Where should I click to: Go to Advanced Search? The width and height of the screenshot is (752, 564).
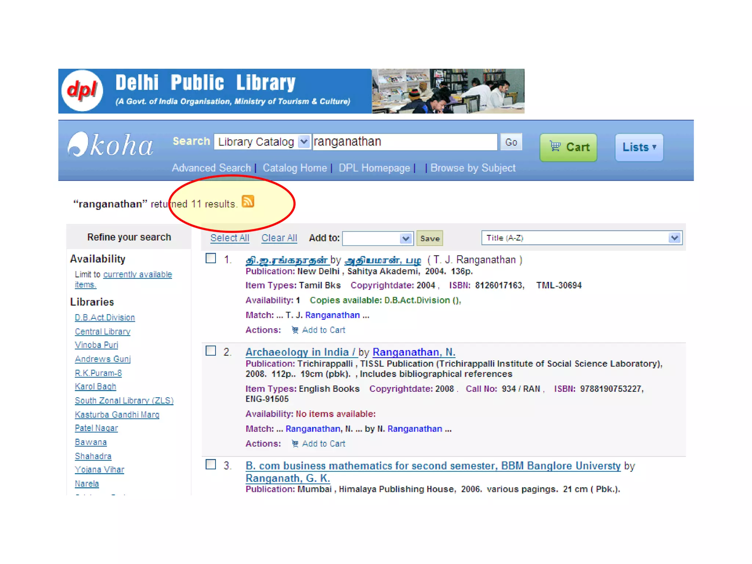tap(211, 168)
